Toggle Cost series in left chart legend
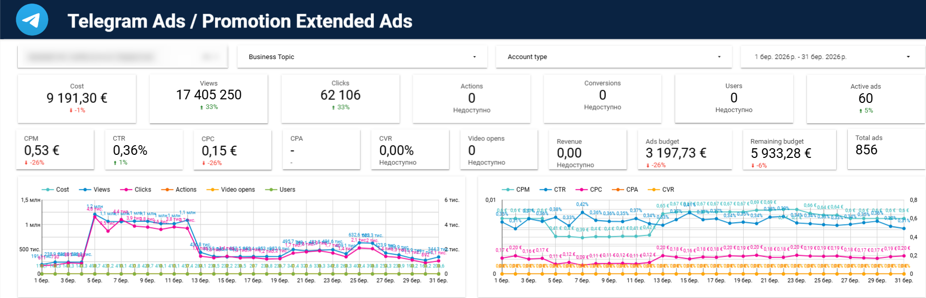This screenshot has height=298, width=926. tap(56, 189)
